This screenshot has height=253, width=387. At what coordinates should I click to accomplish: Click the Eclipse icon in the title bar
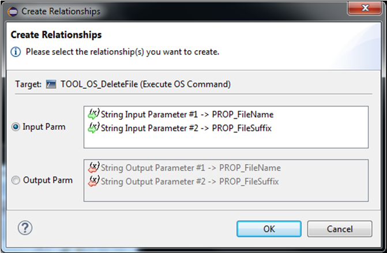tap(13, 12)
